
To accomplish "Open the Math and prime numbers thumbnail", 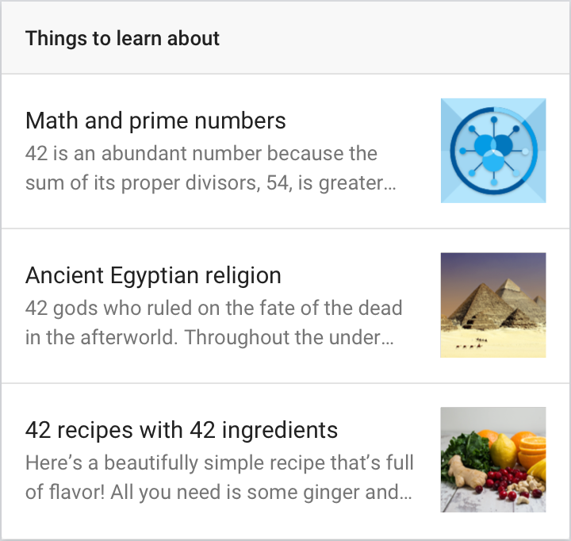I will tap(493, 151).
